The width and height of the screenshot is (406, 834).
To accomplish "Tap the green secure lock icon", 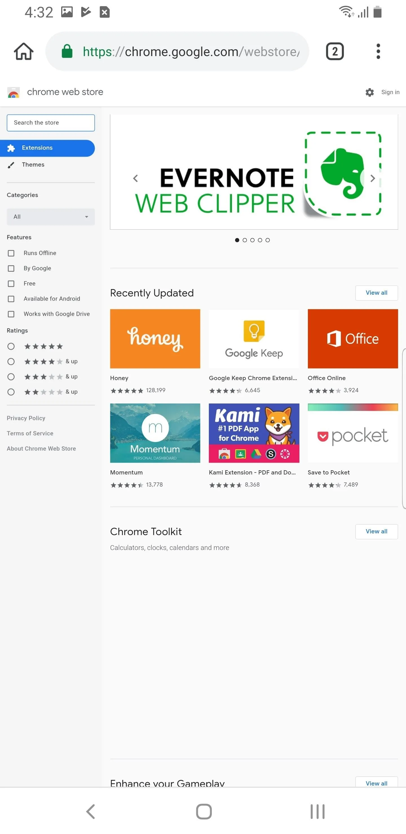I will click(67, 51).
